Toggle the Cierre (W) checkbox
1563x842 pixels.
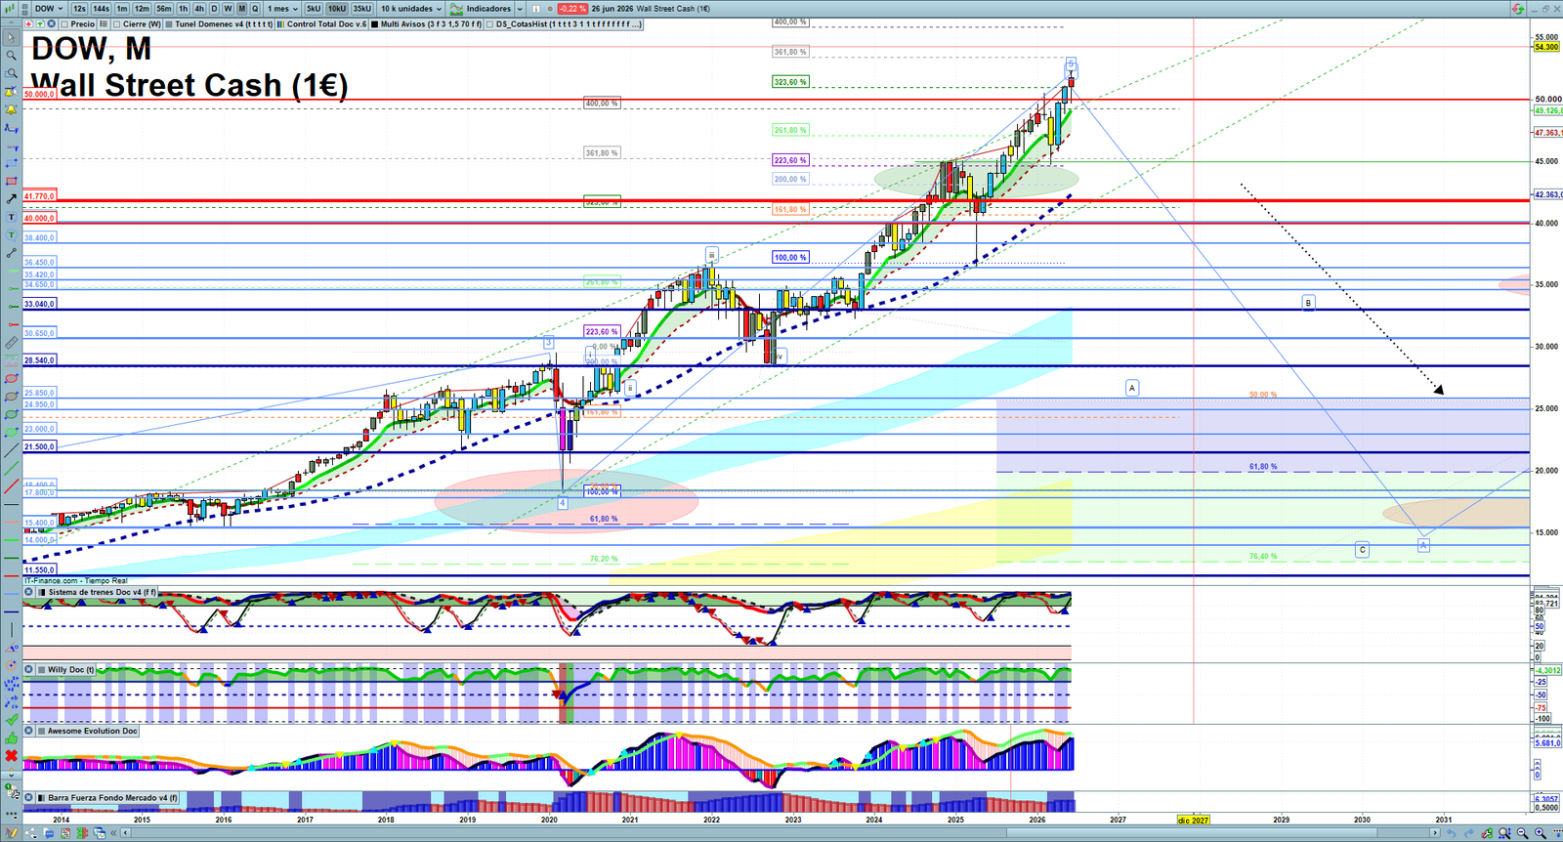click(116, 23)
